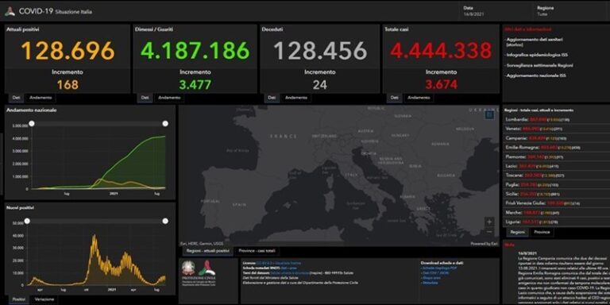
Task: Move left handle of Andamento nazionale range slider
Action: 32,124
